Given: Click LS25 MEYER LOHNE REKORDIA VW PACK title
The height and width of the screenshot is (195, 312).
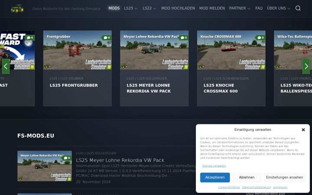Looking at the screenshot, I should point(149,88).
